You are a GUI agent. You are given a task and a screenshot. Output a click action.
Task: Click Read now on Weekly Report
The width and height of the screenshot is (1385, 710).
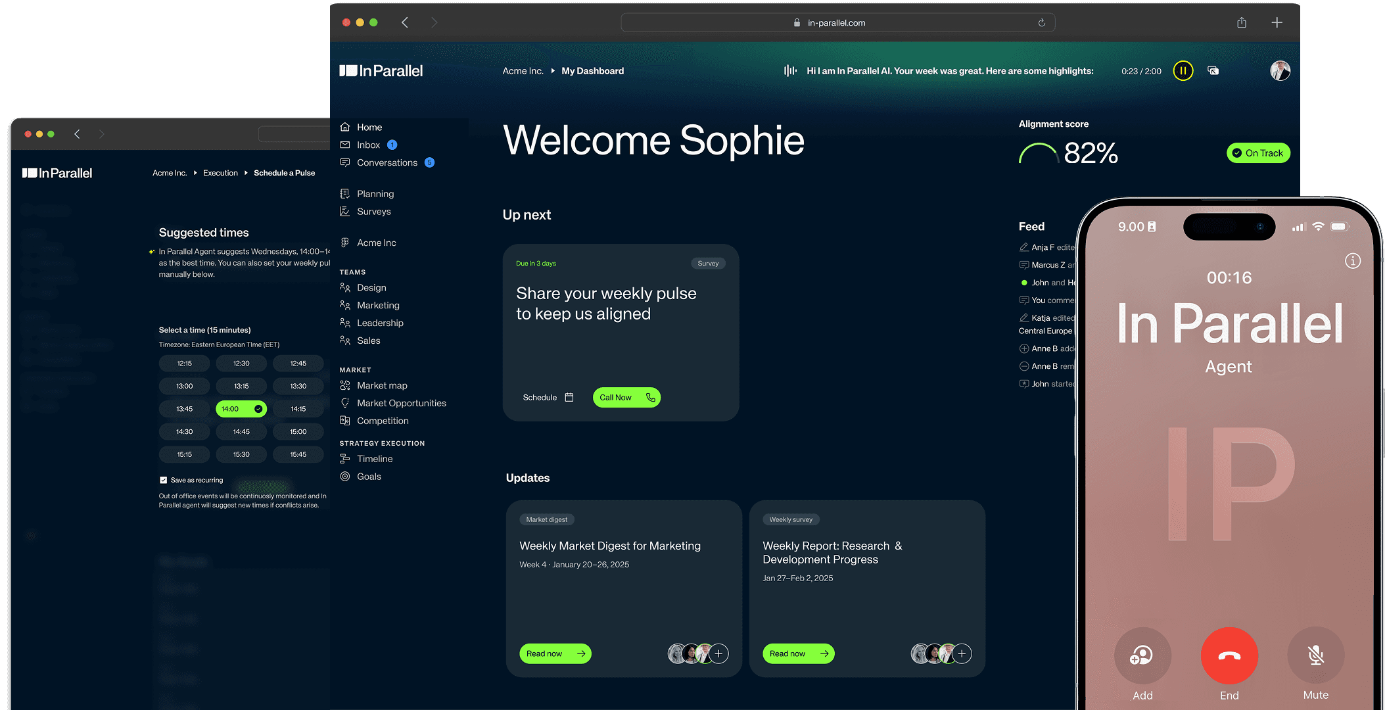(798, 653)
